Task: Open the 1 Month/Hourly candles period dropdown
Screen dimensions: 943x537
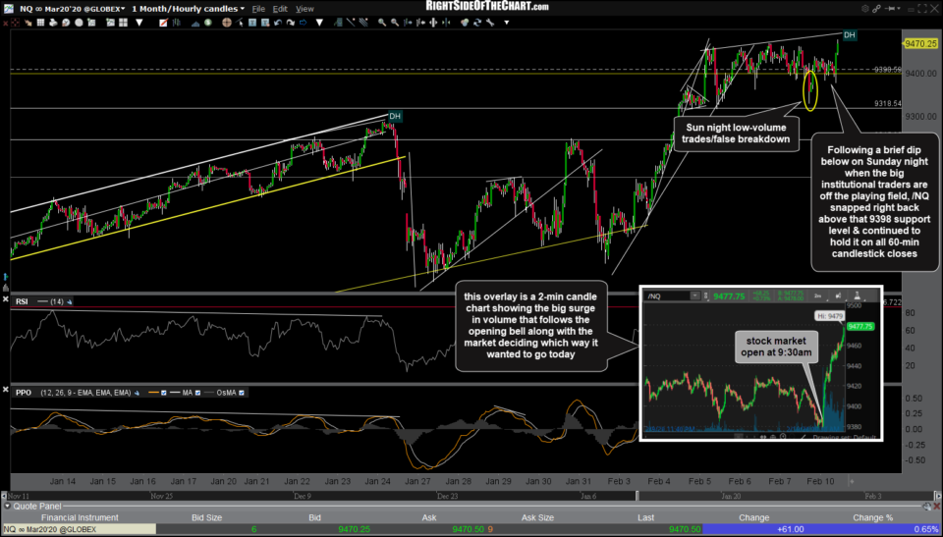Action: [x=242, y=9]
